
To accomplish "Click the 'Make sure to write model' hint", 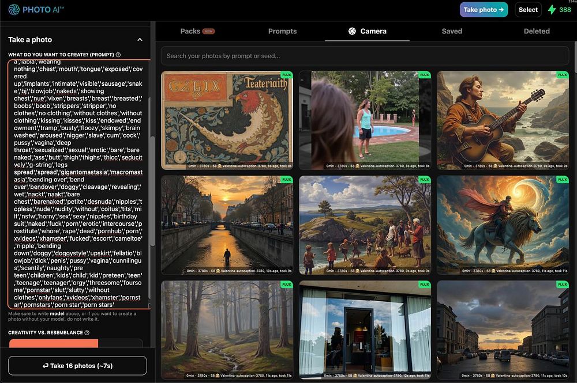I will [x=72, y=316].
